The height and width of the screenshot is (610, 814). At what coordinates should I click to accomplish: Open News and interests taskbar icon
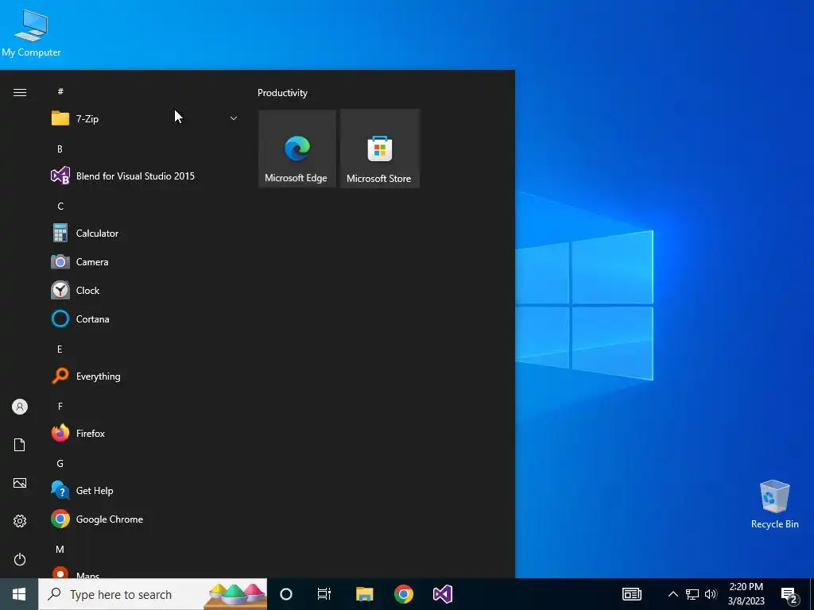point(632,594)
